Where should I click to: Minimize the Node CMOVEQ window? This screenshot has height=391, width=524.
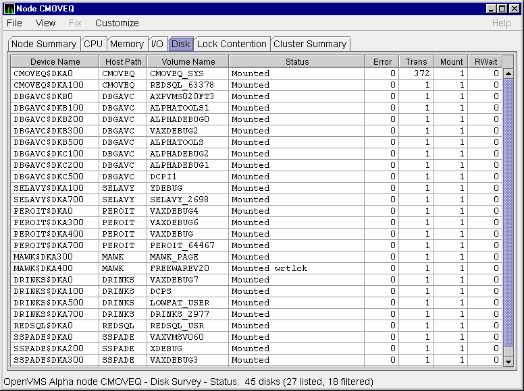pos(491,9)
